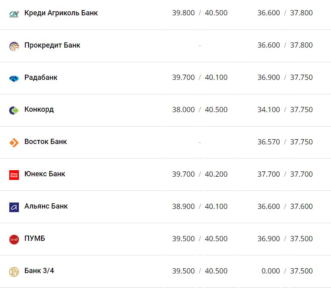Viewport: 331px width, 288px height.
Task: Open the Восток Банк link
Action: tap(46, 142)
